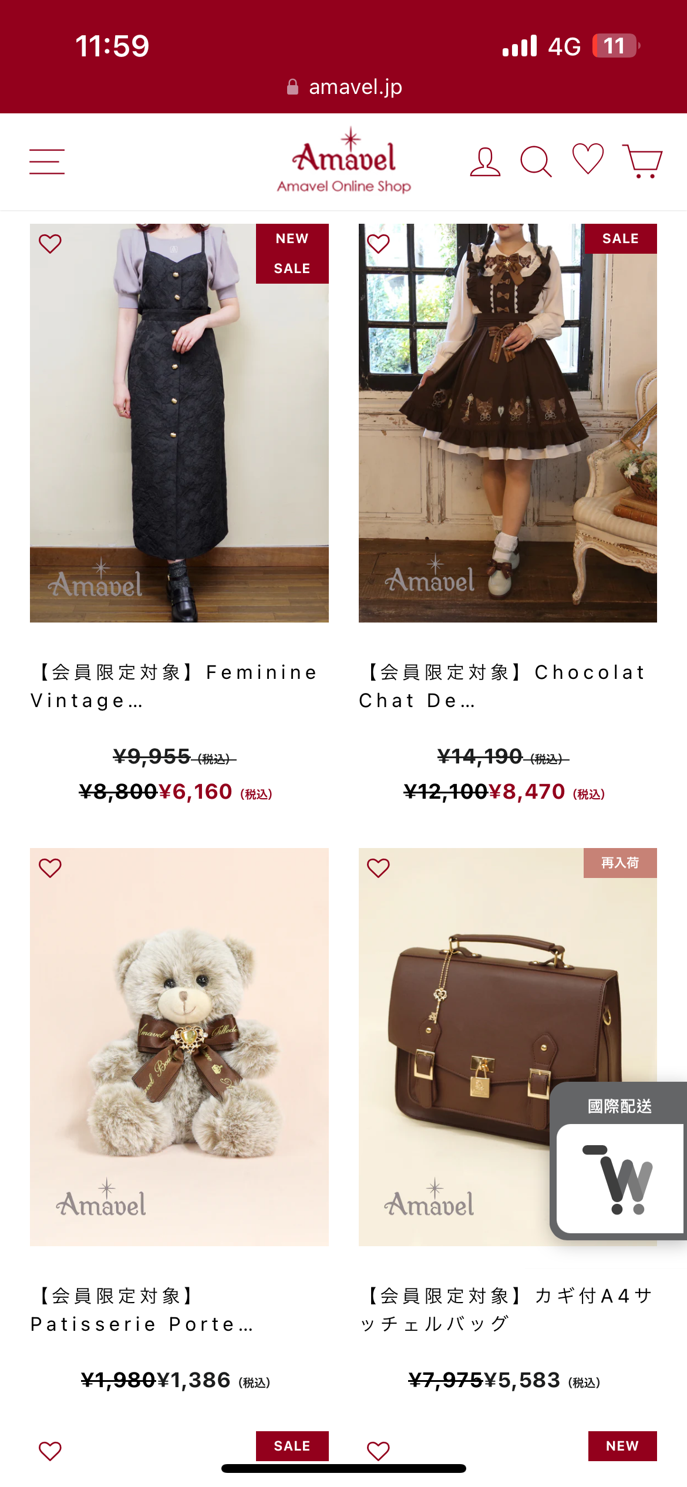Open カギ付A4サッチェルバッグ product title
Image resolution: width=687 pixels, height=1487 pixels.
pyautogui.click(x=506, y=1310)
